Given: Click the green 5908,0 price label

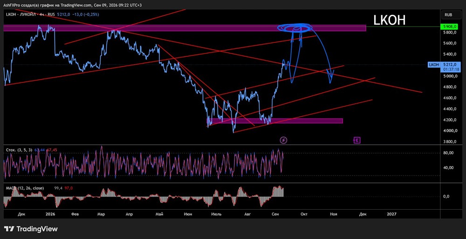Looking at the screenshot, I should point(449,27).
